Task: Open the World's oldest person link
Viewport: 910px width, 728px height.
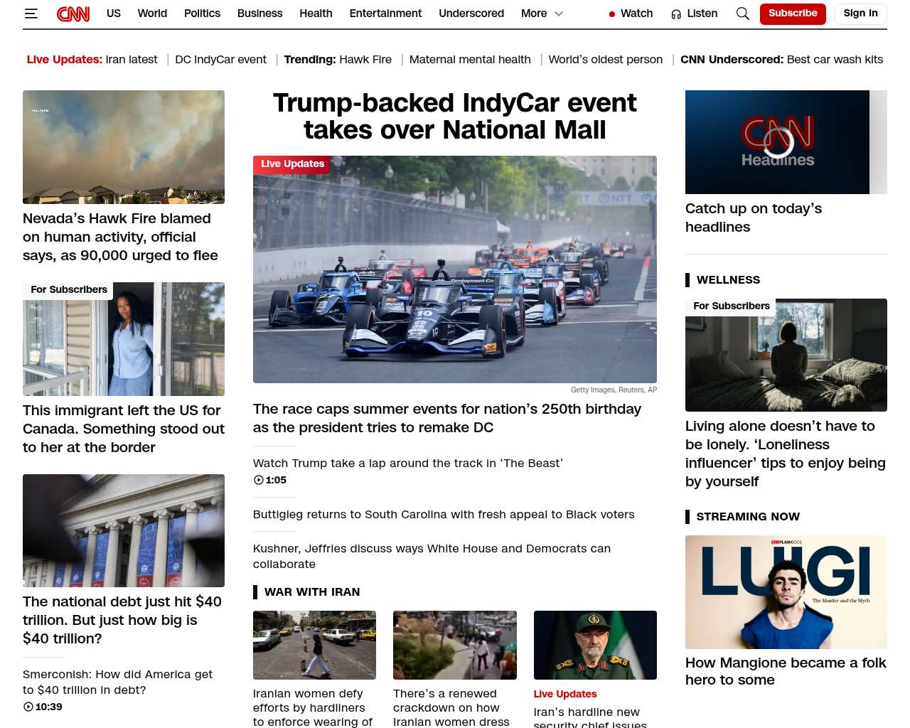Action: click(606, 60)
